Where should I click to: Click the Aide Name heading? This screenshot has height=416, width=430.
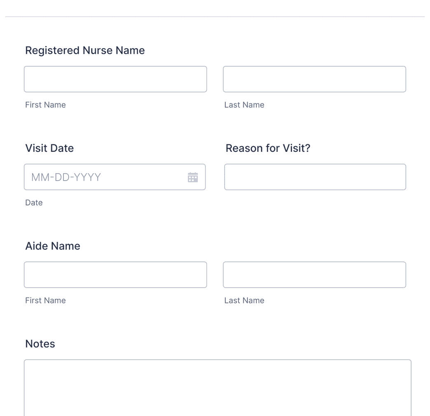click(x=53, y=246)
